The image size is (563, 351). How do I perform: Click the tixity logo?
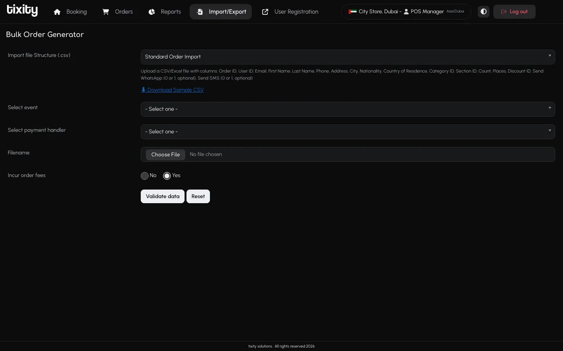click(x=22, y=11)
